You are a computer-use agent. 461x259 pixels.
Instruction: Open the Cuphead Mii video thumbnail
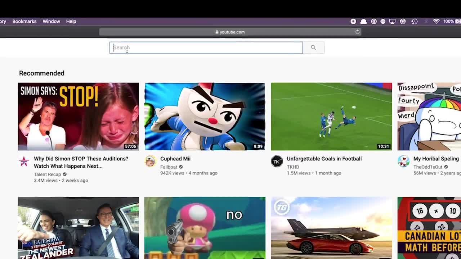205,117
